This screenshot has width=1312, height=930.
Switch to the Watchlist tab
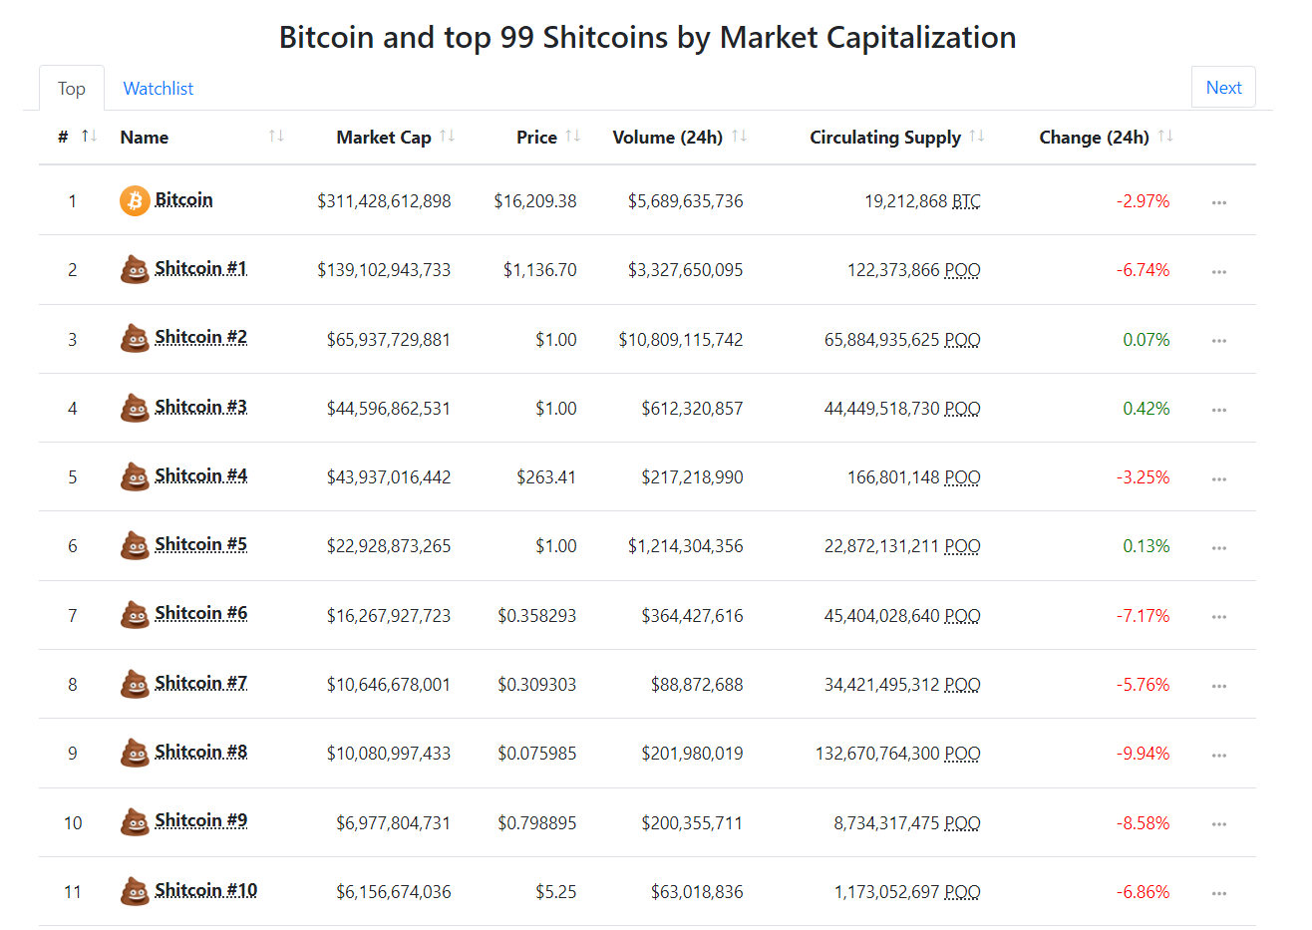(159, 89)
